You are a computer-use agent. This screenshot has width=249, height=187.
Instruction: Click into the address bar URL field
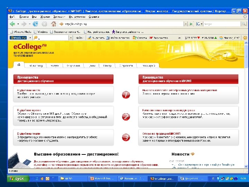[121, 24]
